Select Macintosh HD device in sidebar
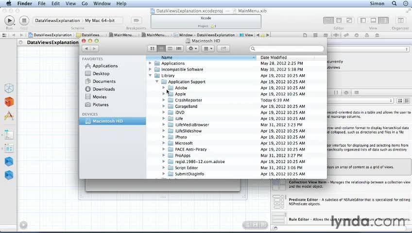 pyautogui.click(x=112, y=121)
